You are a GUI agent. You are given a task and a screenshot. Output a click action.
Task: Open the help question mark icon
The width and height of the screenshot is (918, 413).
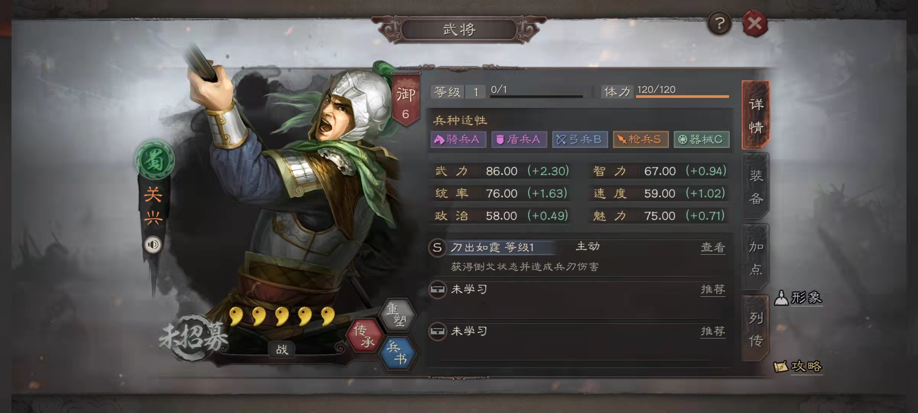coord(719,24)
